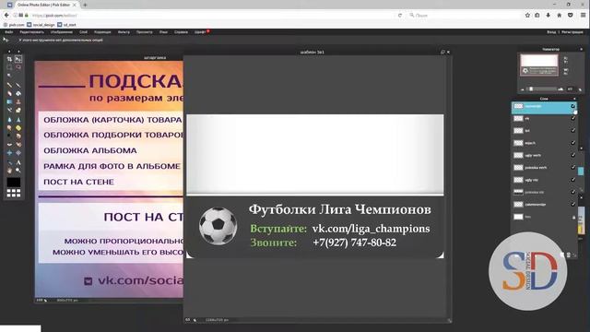Screen dimensions: 590x332
Task: Select the Gradient tool
Action: [9, 101]
